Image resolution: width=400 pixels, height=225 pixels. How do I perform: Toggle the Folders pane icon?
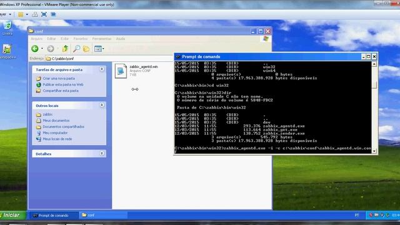coord(86,49)
